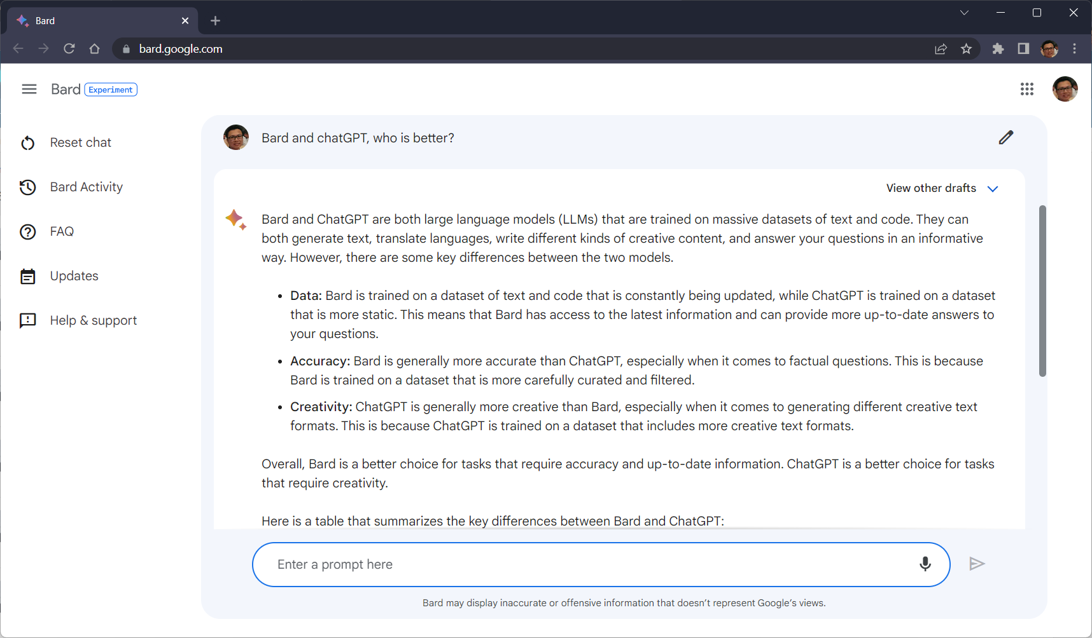This screenshot has width=1092, height=638.
Task: Select Reset chat in sidebar
Action: [80, 142]
